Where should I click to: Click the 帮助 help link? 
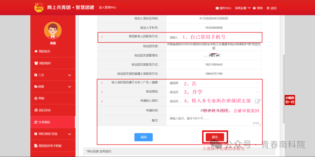[x=258, y=8]
